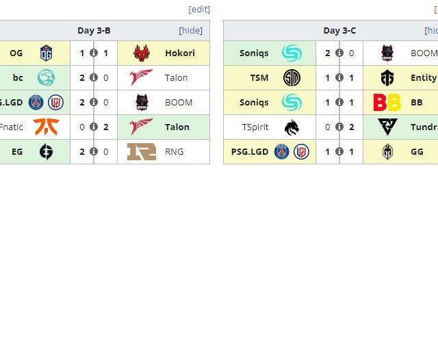
Task: Click the TSM team logo
Action: coord(292,77)
